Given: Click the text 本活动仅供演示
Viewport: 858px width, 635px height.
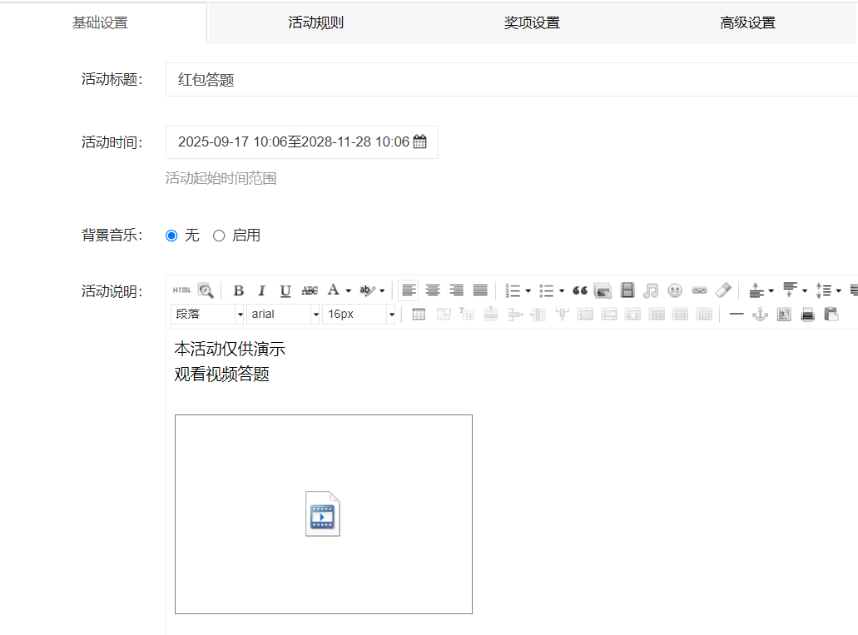Looking at the screenshot, I should [230, 349].
